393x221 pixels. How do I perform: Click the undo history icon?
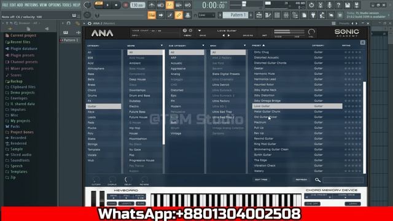311,5
